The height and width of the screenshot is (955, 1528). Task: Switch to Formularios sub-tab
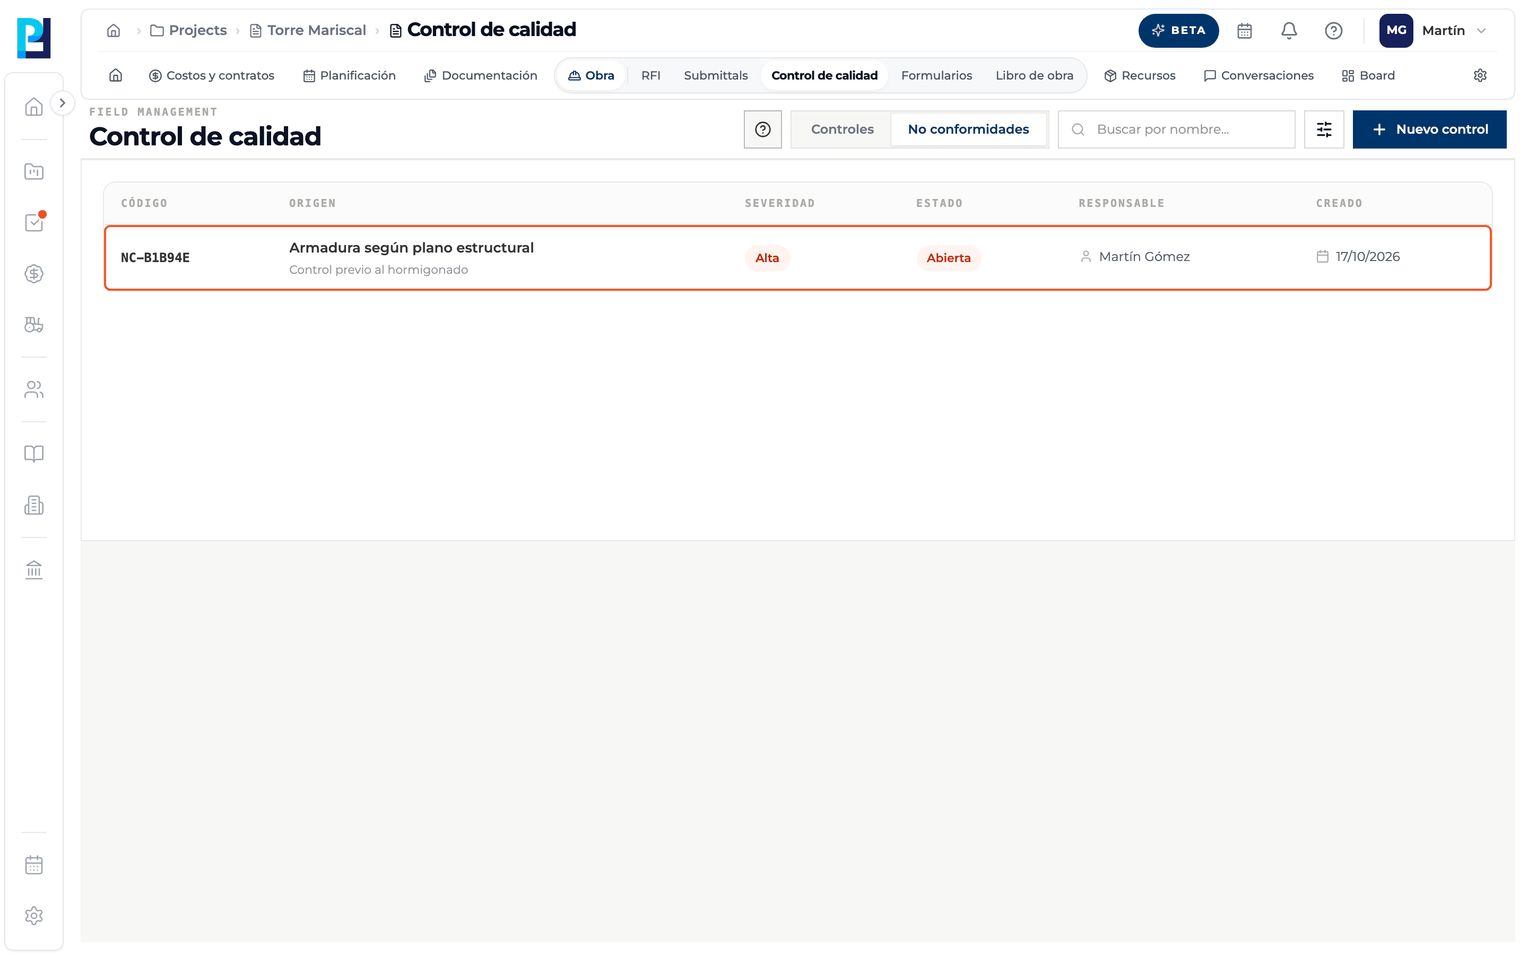click(936, 75)
